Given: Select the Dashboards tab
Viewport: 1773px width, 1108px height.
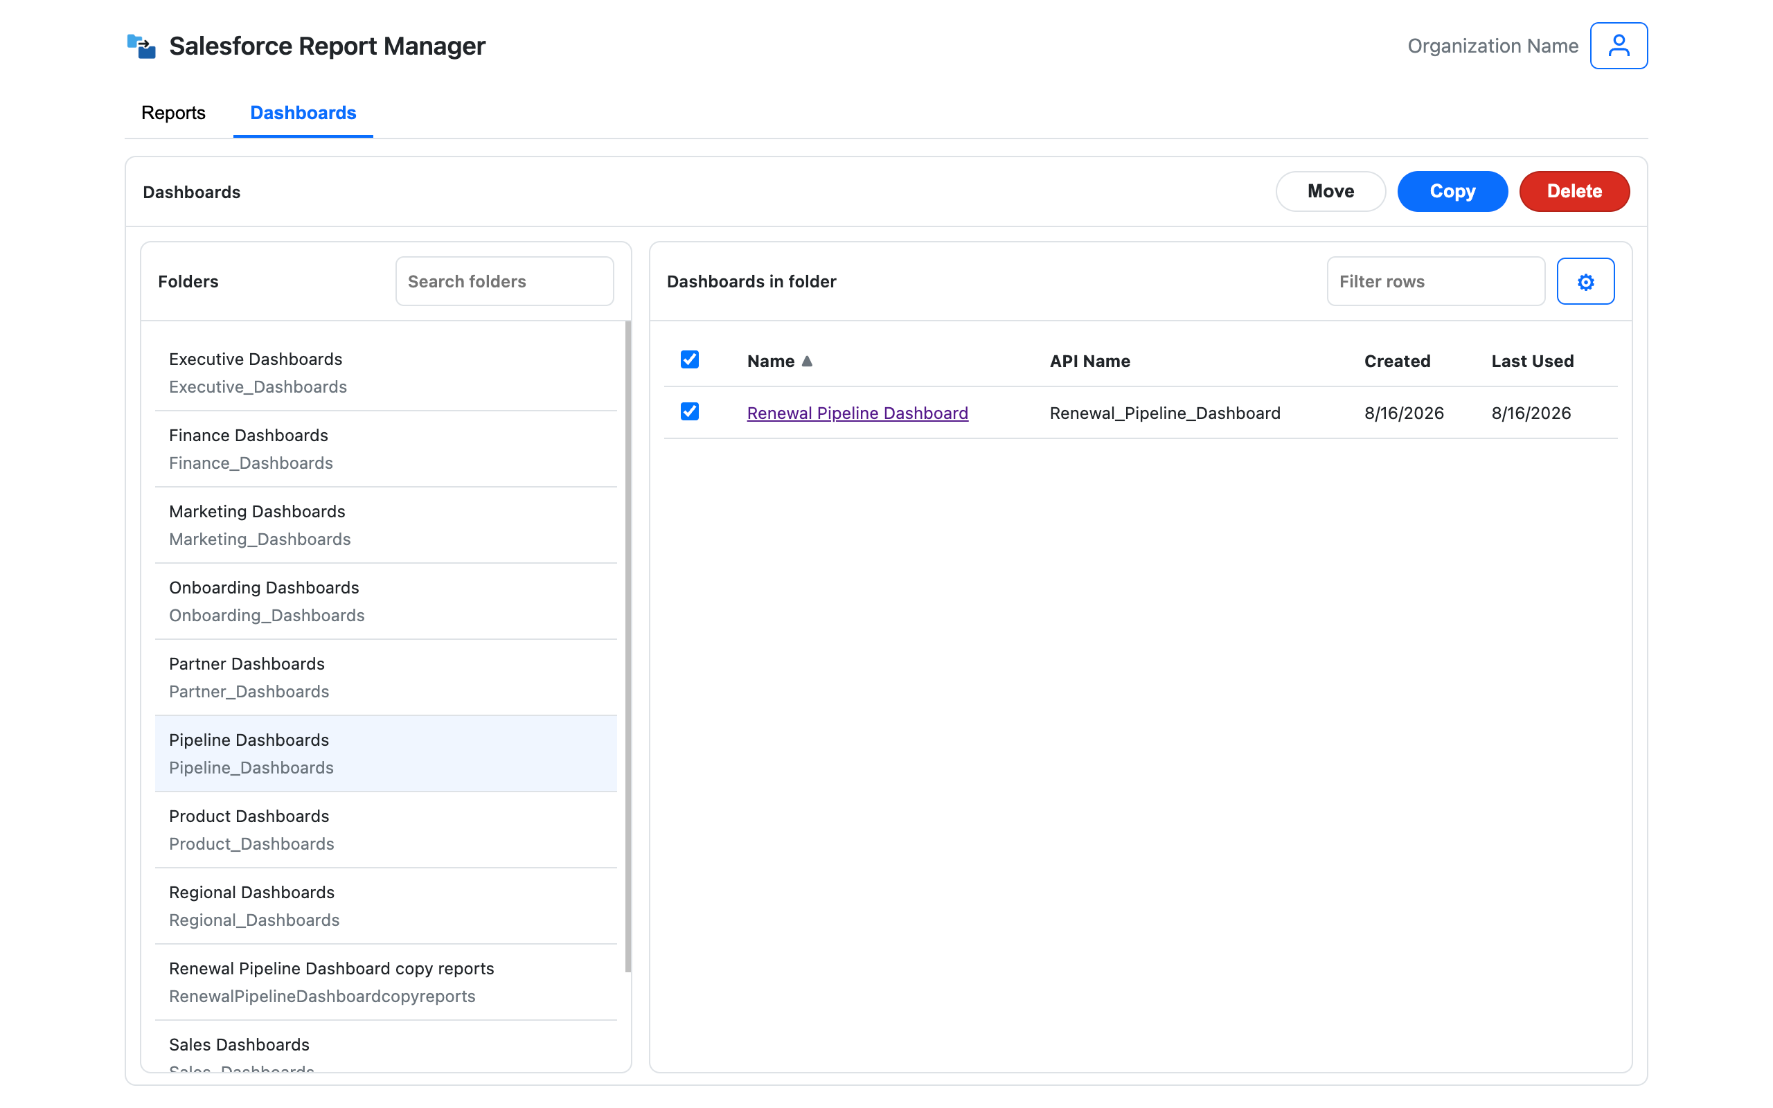Looking at the screenshot, I should 303,113.
